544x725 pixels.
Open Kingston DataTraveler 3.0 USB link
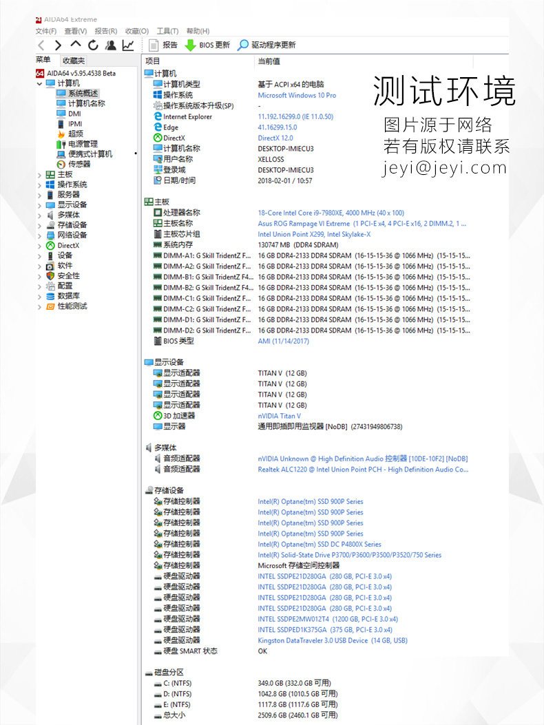click(x=333, y=640)
